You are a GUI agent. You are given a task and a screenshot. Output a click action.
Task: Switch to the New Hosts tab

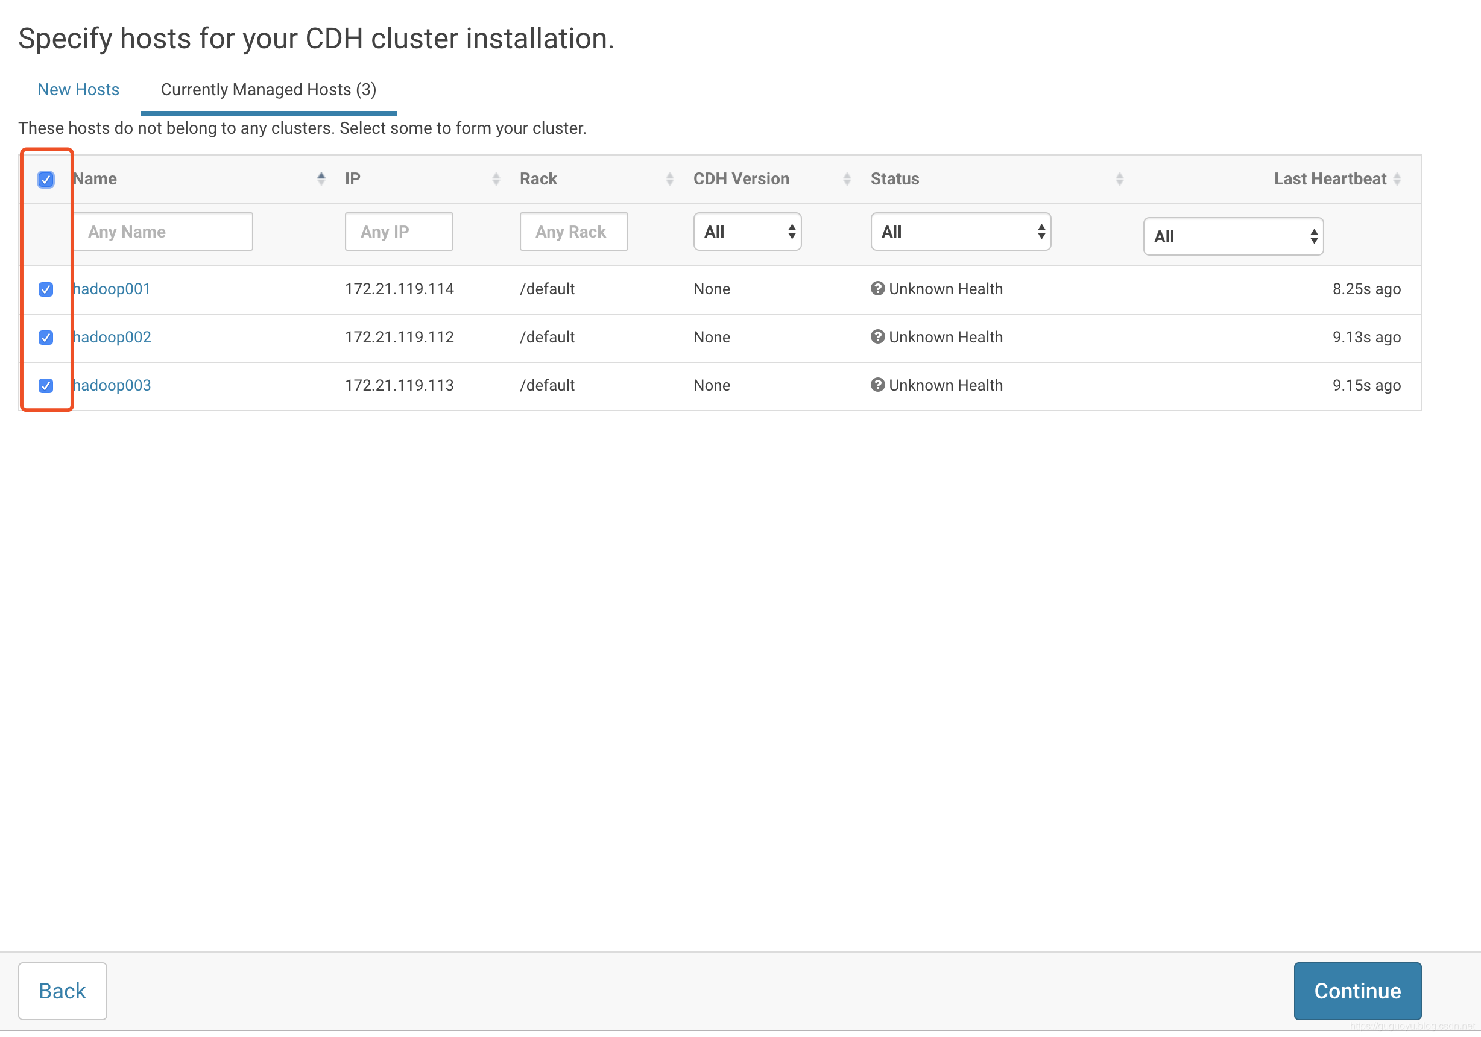78,90
